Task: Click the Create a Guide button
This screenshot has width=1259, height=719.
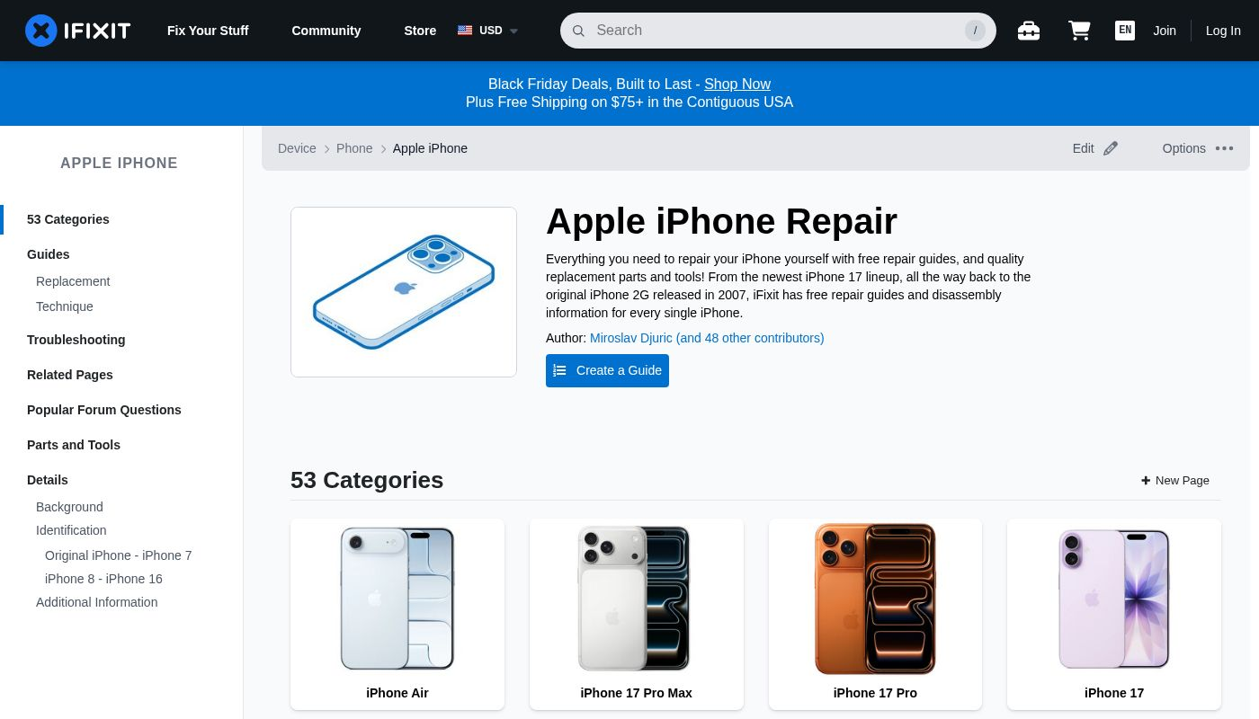Action: (x=607, y=370)
